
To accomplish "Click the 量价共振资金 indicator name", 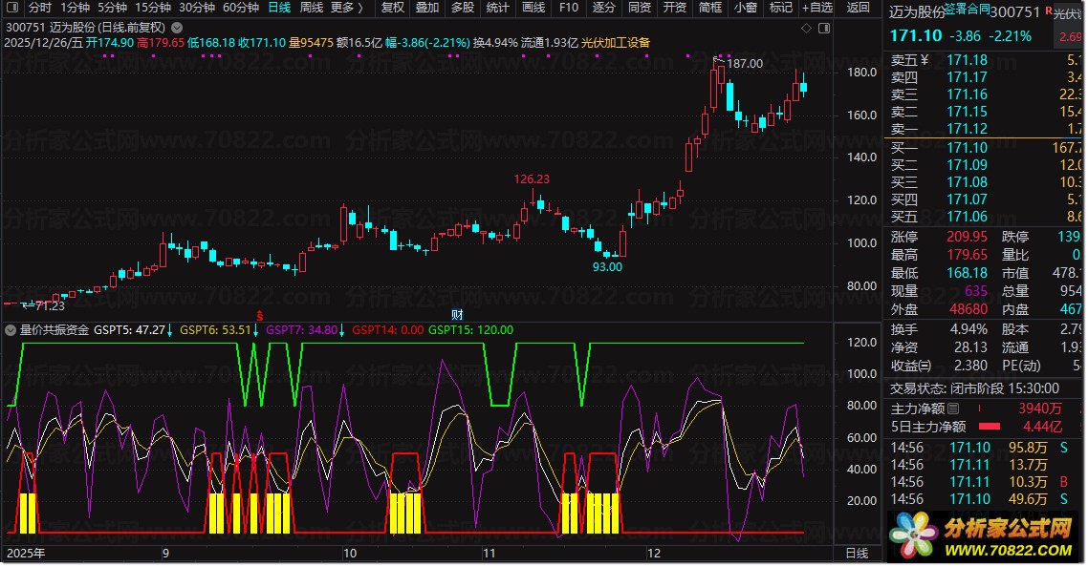I will [x=54, y=330].
